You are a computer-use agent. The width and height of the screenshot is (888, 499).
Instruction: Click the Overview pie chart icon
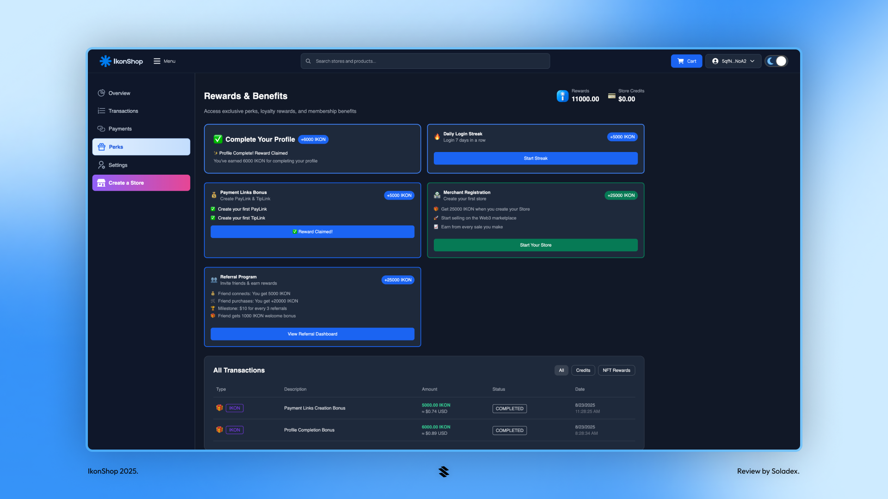tap(101, 93)
